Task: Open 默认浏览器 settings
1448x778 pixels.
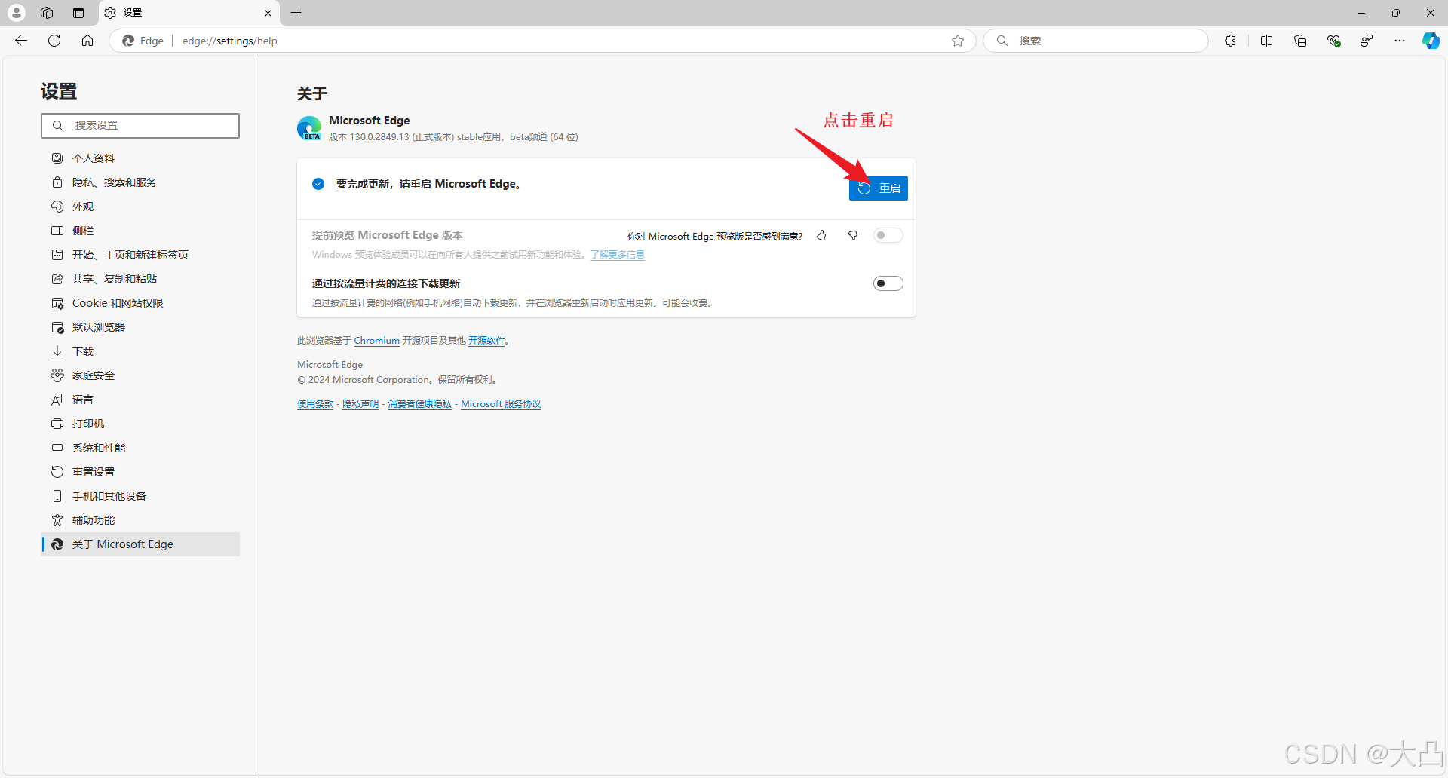Action: pos(140,327)
